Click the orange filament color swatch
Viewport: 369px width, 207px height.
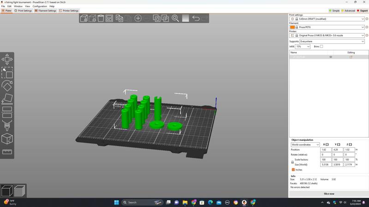click(x=292, y=27)
